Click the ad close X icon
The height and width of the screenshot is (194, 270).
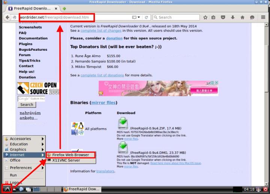[217, 83]
